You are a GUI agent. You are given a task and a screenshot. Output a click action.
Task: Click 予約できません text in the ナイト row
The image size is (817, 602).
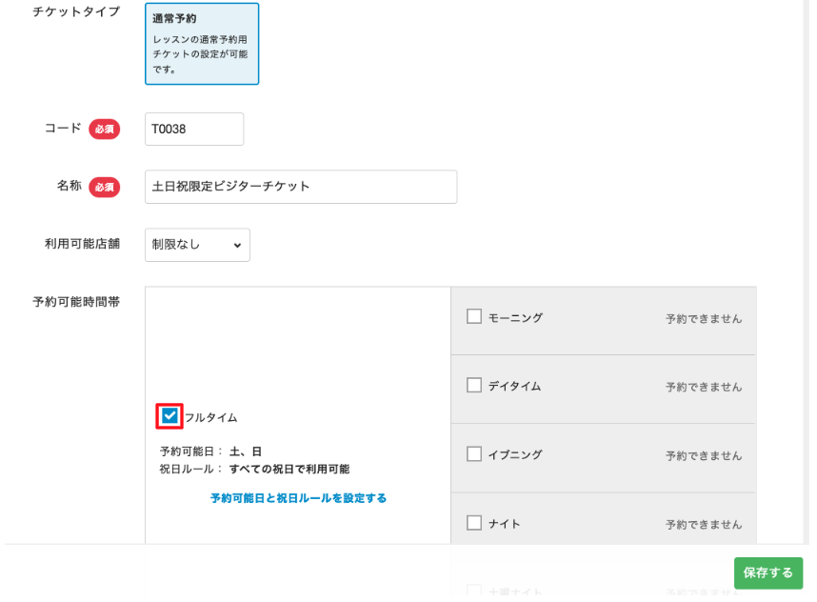[x=704, y=525]
